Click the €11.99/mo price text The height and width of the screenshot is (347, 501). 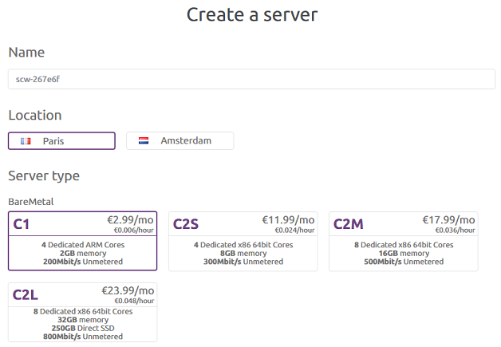pos(288,220)
